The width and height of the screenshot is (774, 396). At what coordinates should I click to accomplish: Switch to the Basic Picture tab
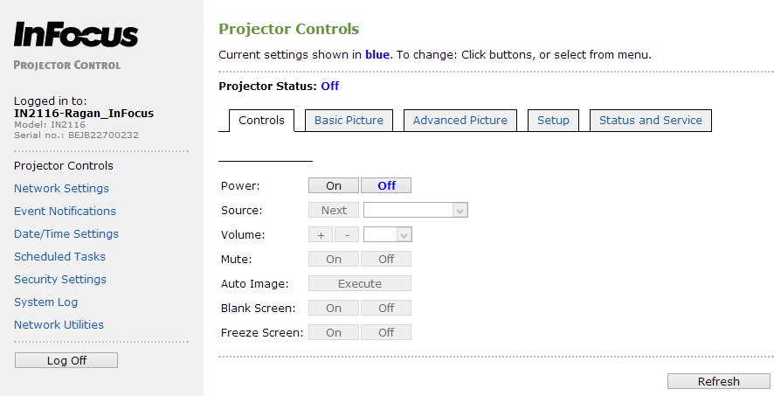[x=349, y=121]
